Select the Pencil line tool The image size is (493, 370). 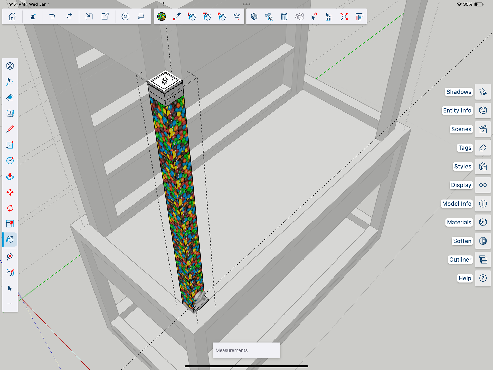(x=10, y=129)
